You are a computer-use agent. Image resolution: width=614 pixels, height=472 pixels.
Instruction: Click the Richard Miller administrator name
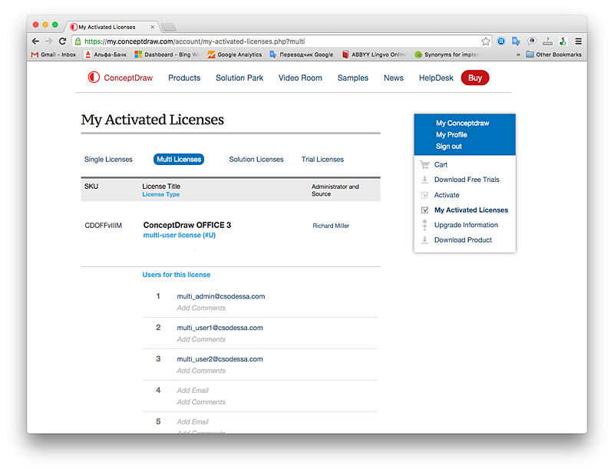331,226
